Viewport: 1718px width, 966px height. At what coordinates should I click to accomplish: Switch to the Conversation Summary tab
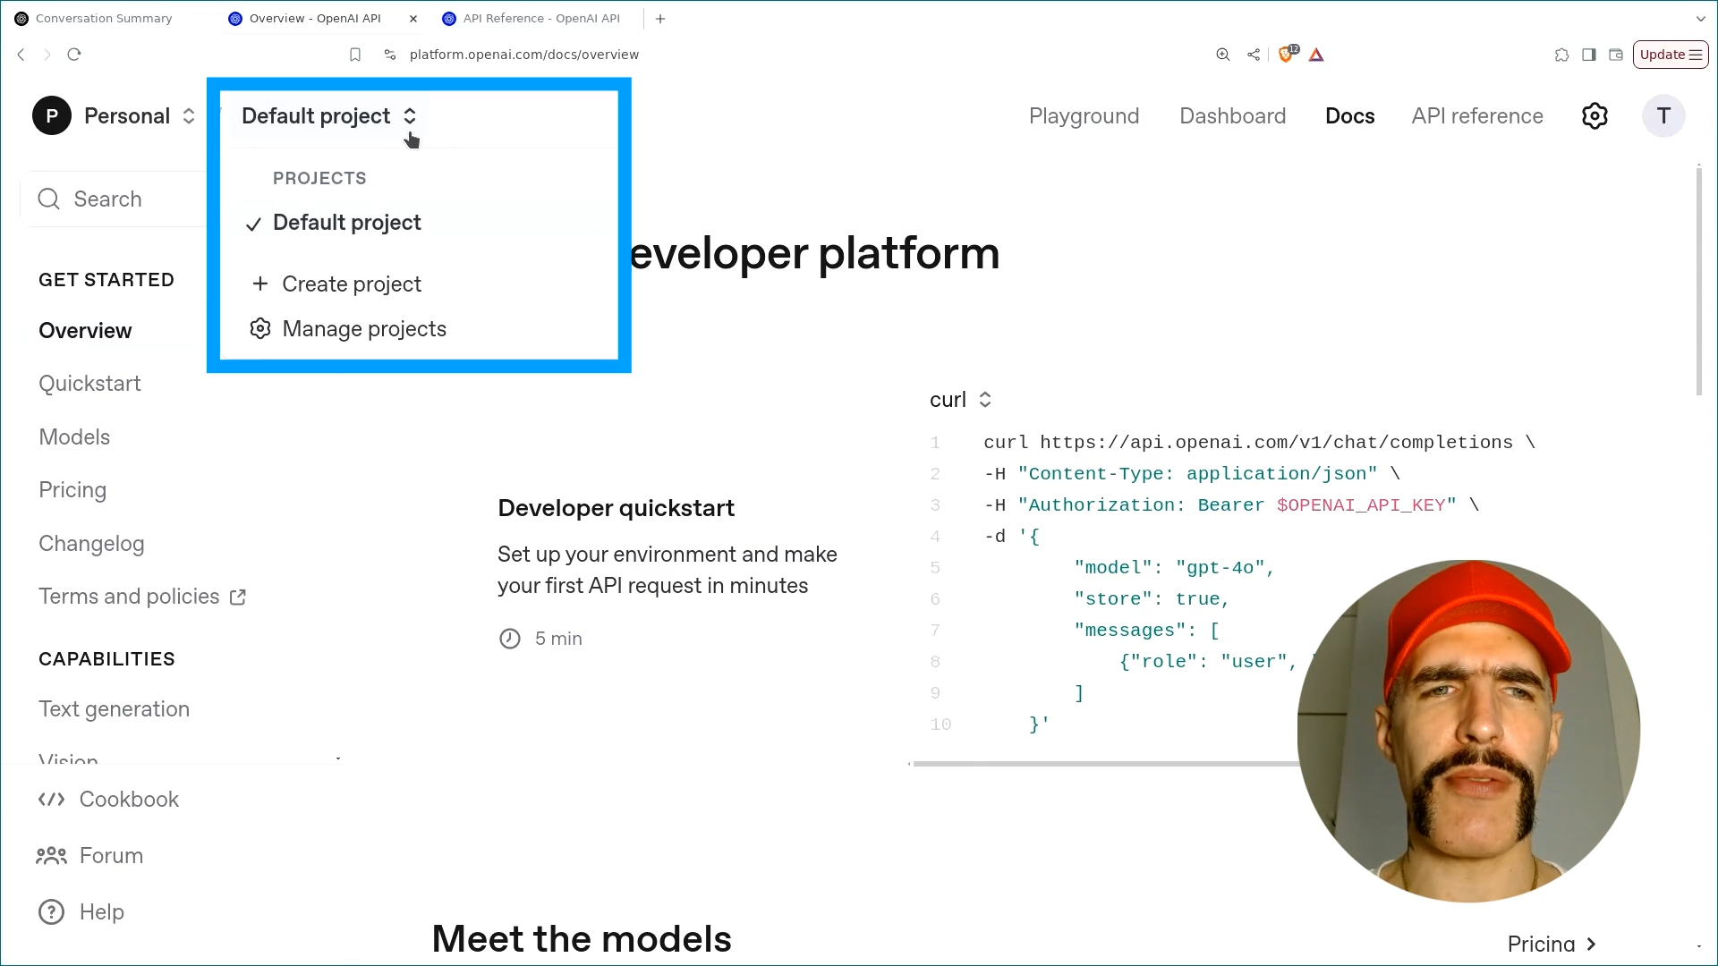(x=104, y=19)
